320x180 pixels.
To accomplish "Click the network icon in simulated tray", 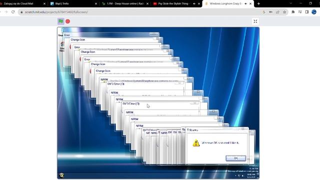I will 239,175.
